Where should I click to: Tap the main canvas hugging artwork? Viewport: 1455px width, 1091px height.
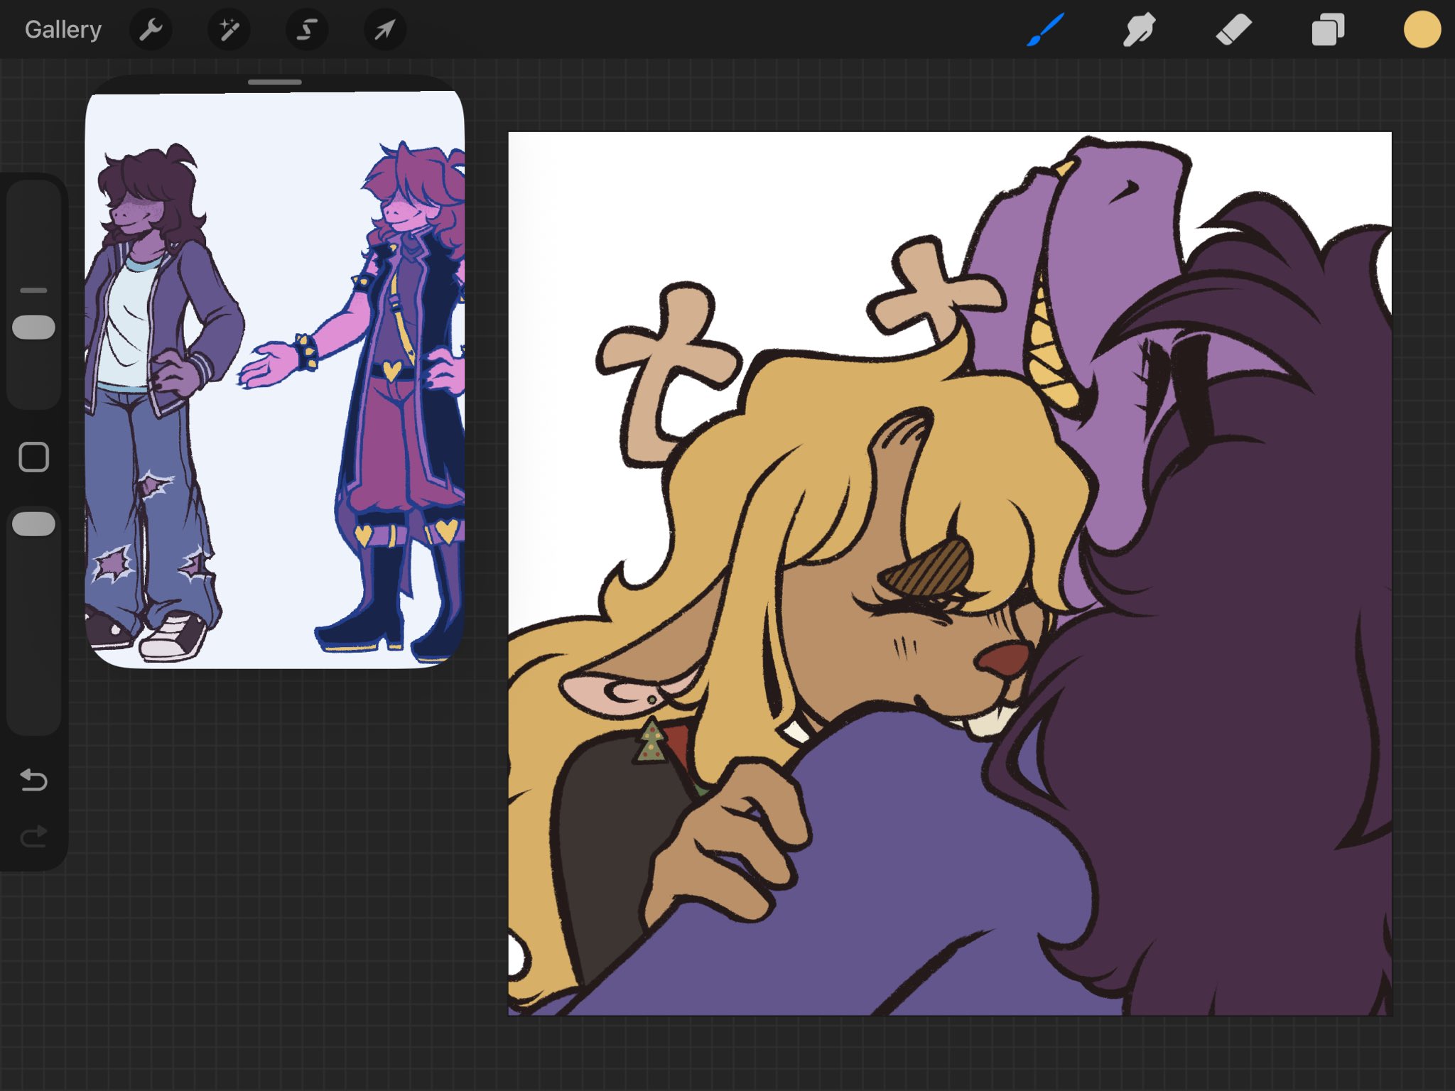(949, 572)
